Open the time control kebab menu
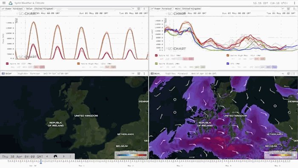This screenshot has width=298, height=168. pos(70,156)
